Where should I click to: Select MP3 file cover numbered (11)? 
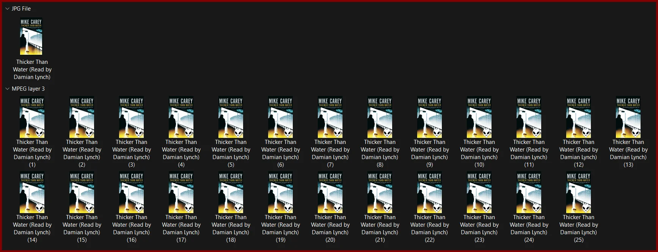point(529,117)
